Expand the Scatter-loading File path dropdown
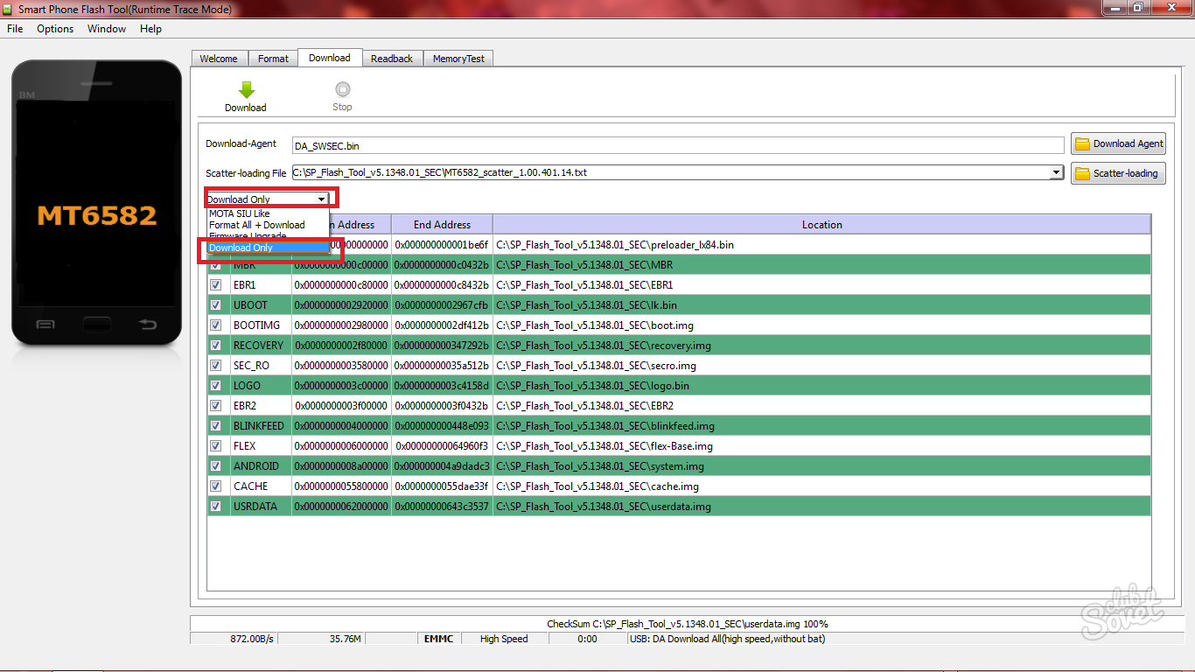Image resolution: width=1195 pixels, height=672 pixels. pyautogui.click(x=1057, y=173)
